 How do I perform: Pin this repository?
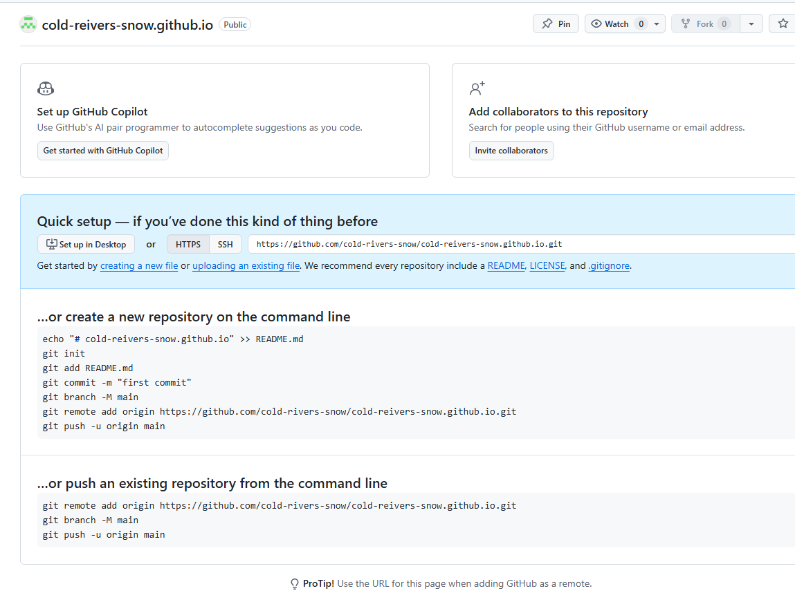coord(556,23)
